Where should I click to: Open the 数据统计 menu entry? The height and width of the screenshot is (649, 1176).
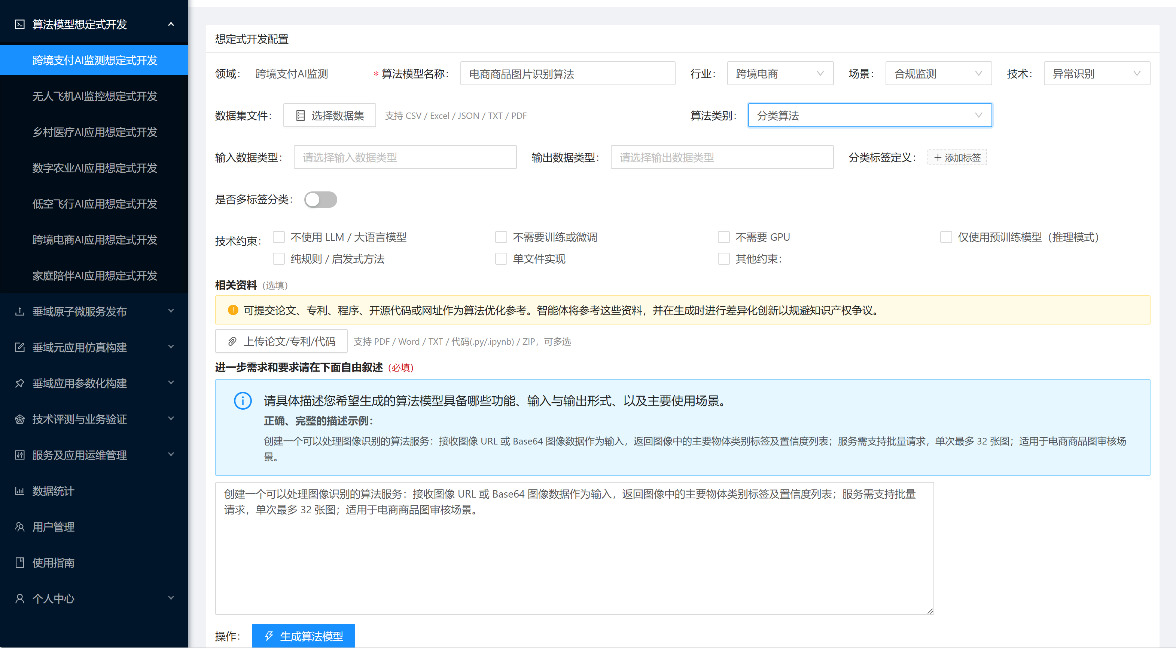94,491
